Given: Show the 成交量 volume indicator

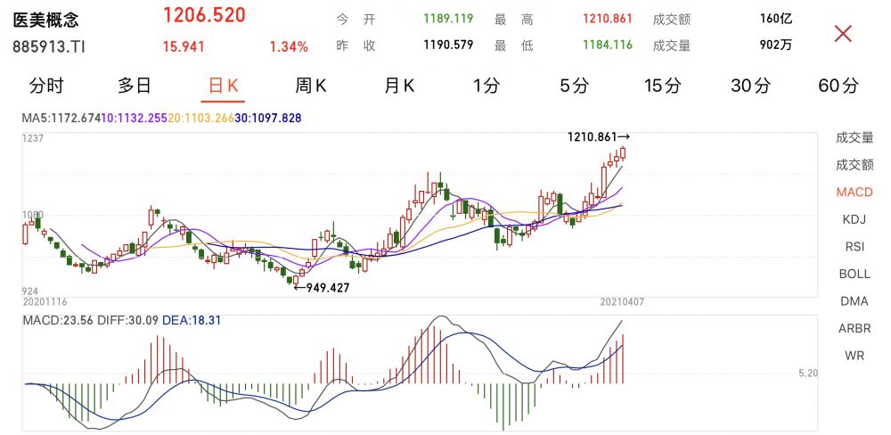Looking at the screenshot, I should tap(854, 137).
